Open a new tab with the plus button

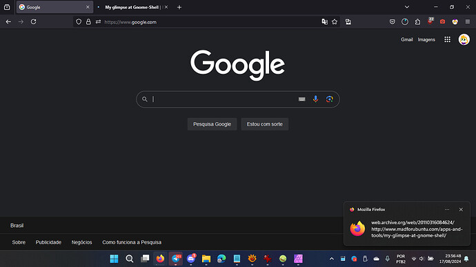179,7
